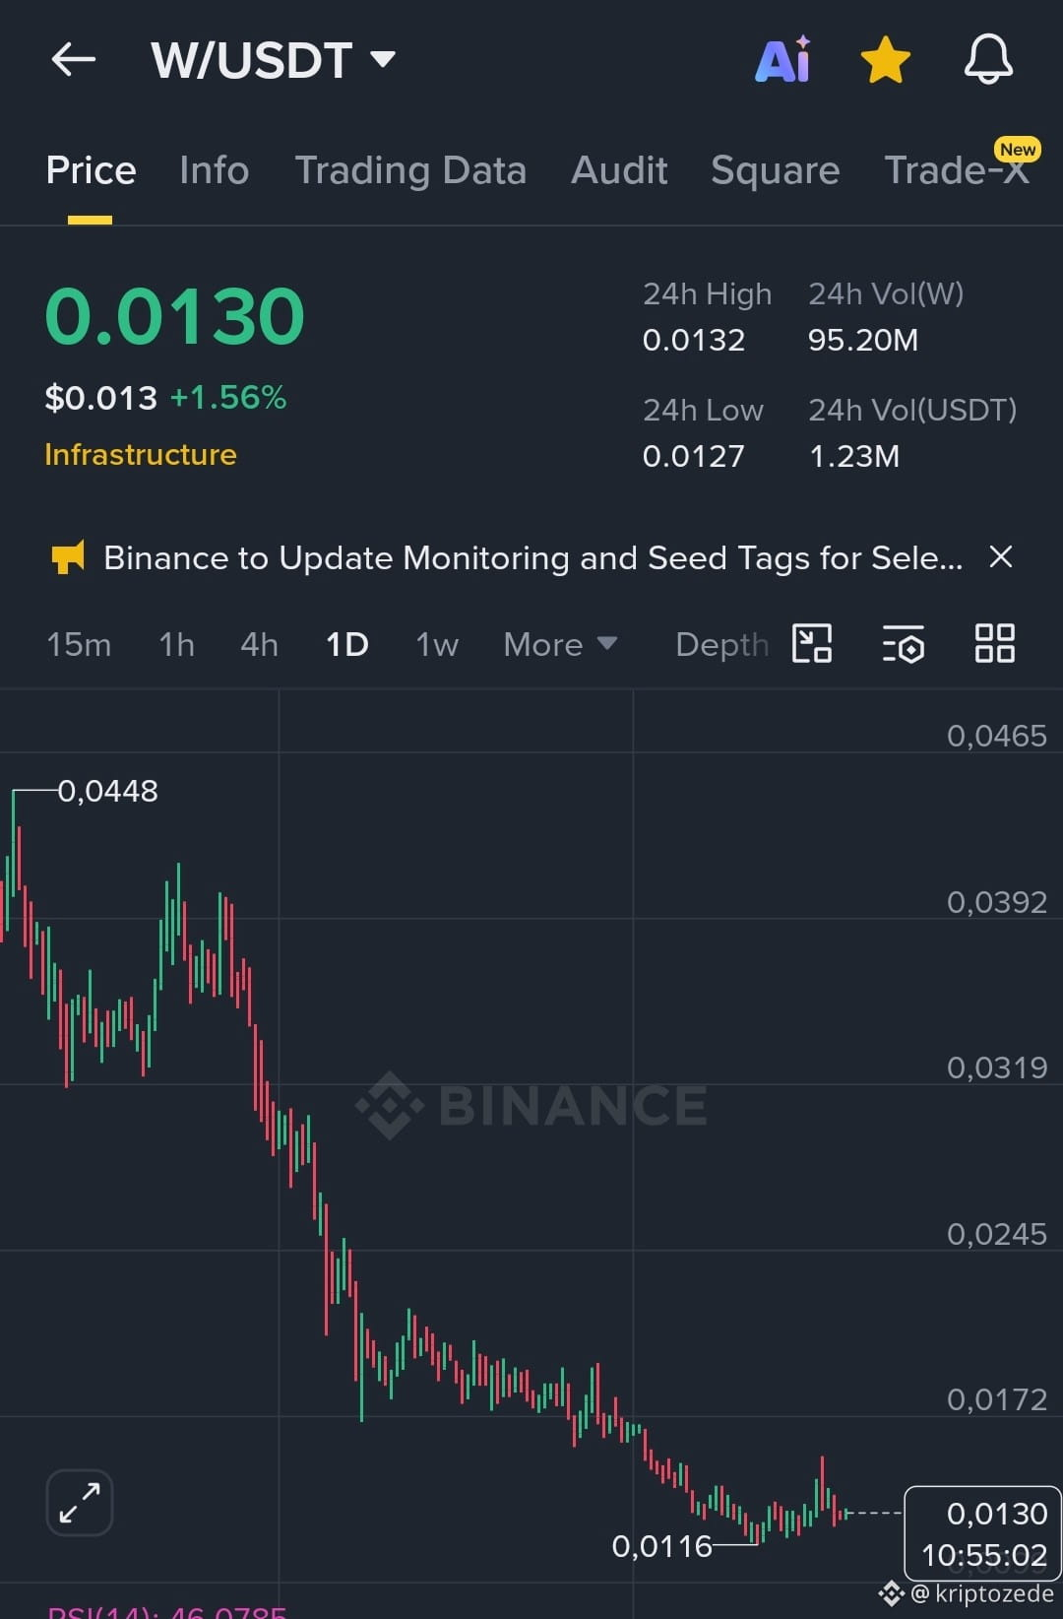This screenshot has width=1063, height=1619.
Task: Tap the current price 0.0130
Action: tap(175, 317)
